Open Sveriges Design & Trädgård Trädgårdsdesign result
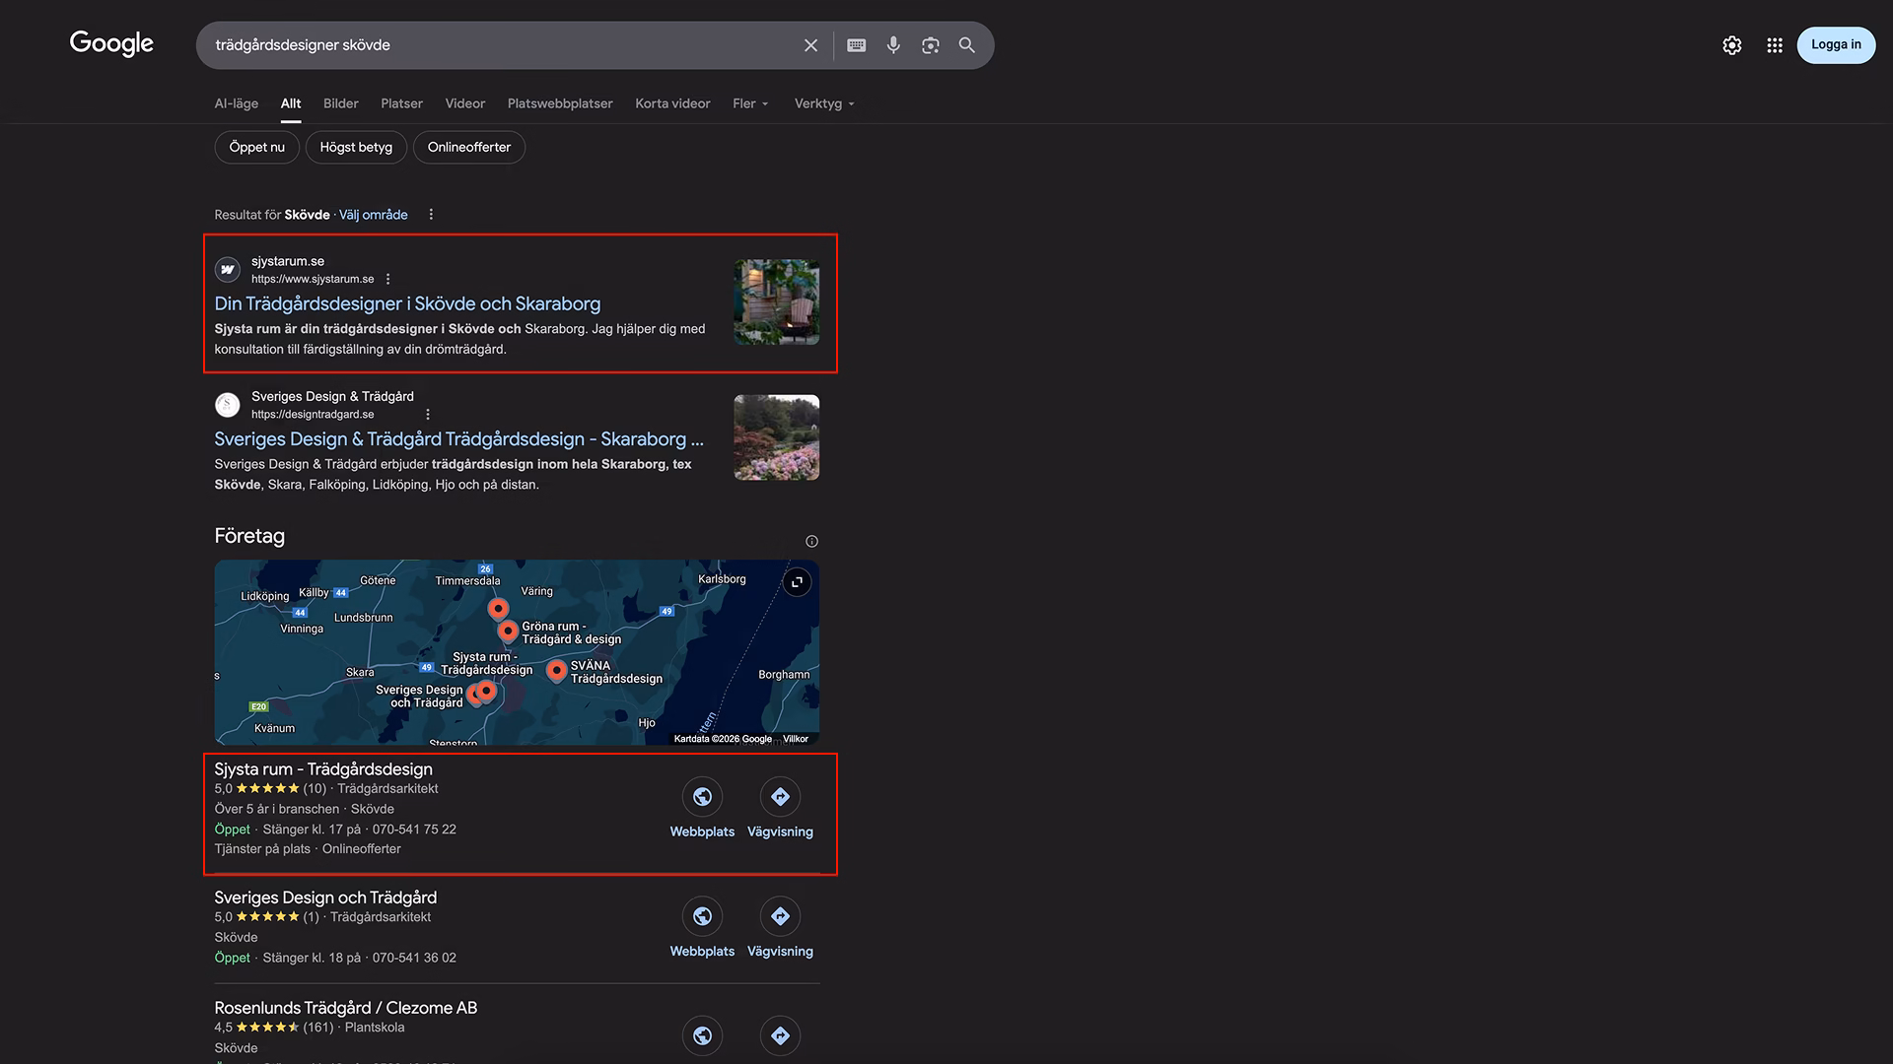The image size is (1893, 1064). (x=459, y=439)
